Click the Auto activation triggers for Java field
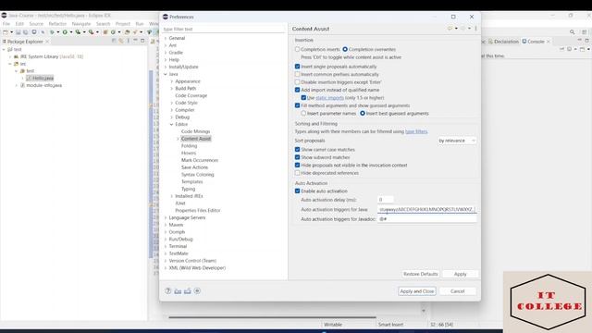The width and height of the screenshot is (592, 333). 426,209
